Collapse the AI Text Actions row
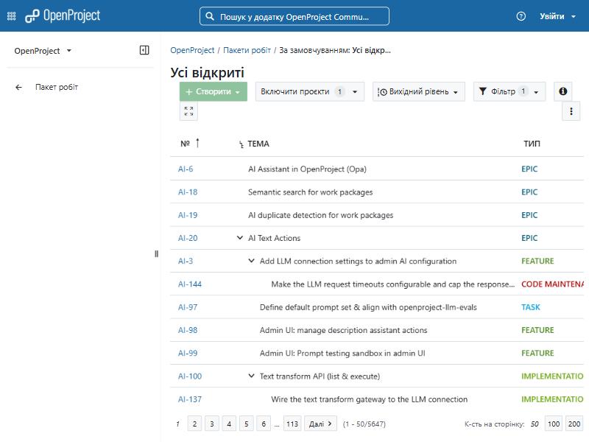This screenshot has width=589, height=442. coord(240,238)
